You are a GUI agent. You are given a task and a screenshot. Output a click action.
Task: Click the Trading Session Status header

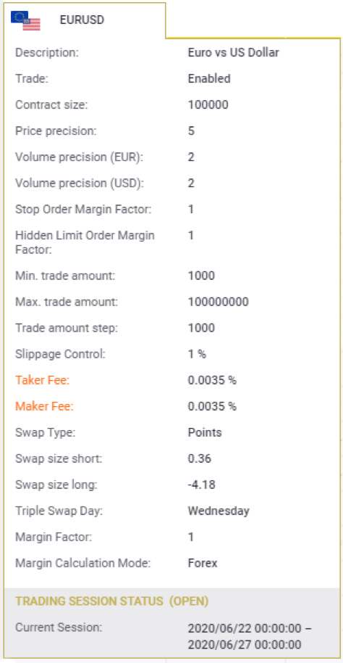click(112, 601)
